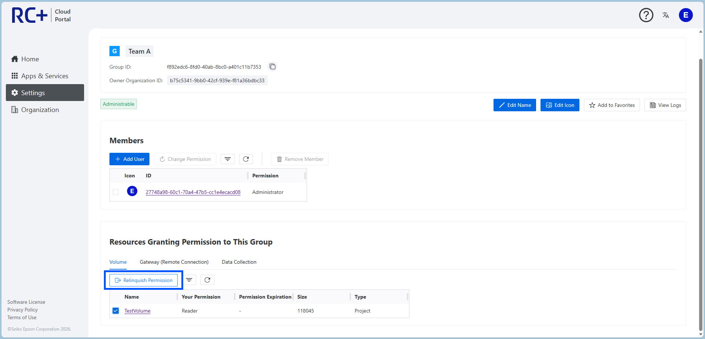Click the RC+ Cloud Portal logo

coord(41,15)
